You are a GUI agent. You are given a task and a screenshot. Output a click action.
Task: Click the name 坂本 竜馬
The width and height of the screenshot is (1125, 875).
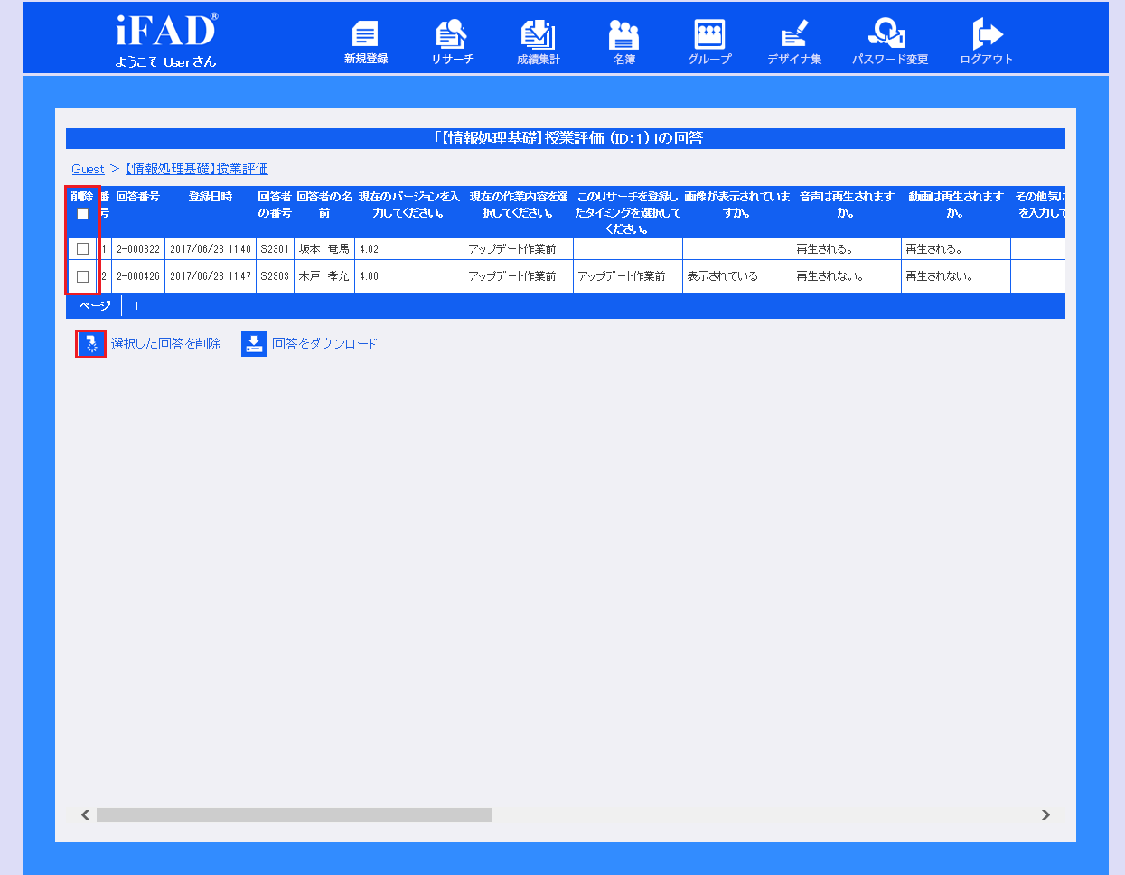(324, 249)
